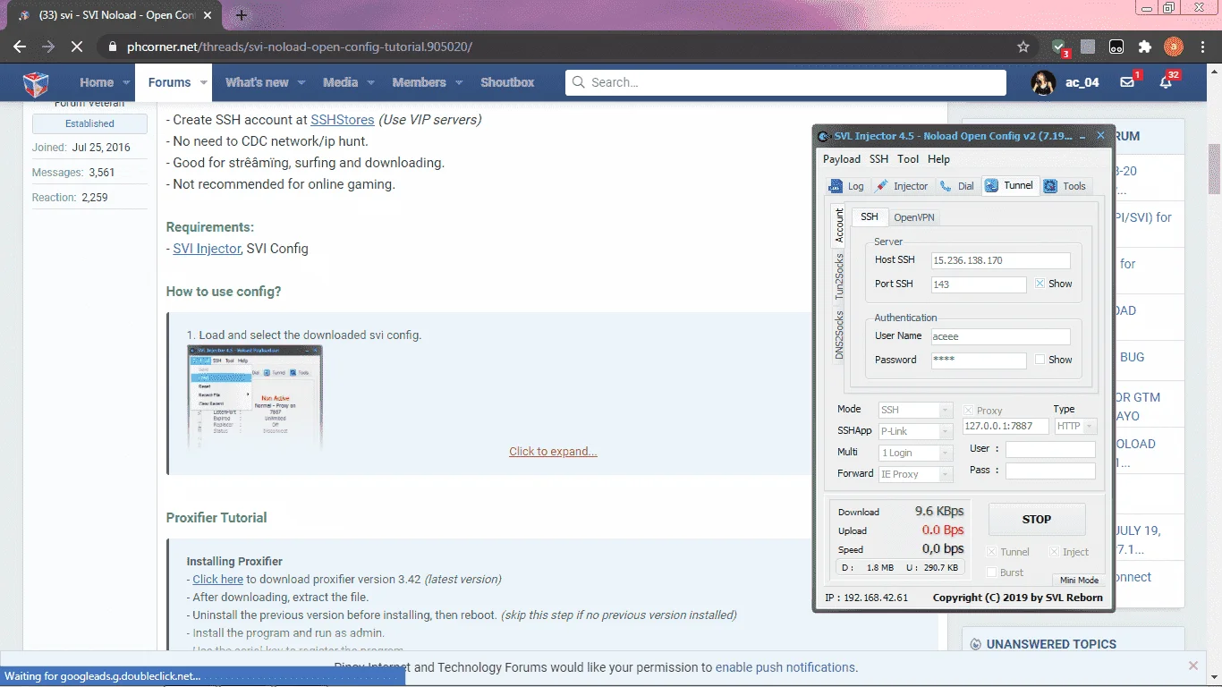1222x687 pixels.
Task: Open the config tutorial thumbnail image
Action: pos(254,397)
